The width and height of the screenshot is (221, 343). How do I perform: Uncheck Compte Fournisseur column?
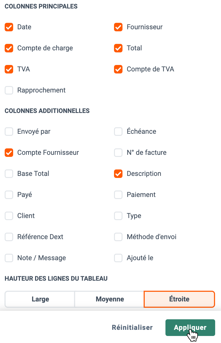(x=9, y=152)
